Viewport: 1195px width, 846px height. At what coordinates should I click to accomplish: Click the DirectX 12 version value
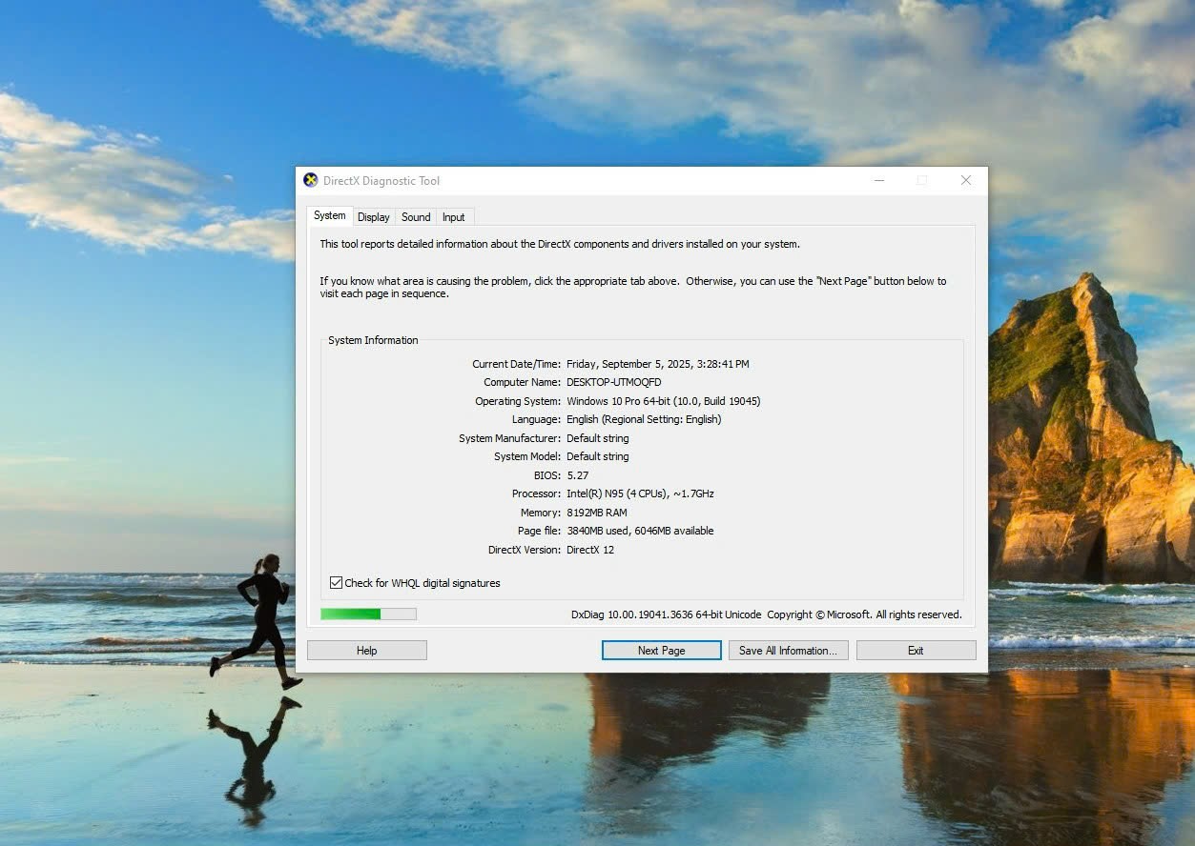click(590, 550)
